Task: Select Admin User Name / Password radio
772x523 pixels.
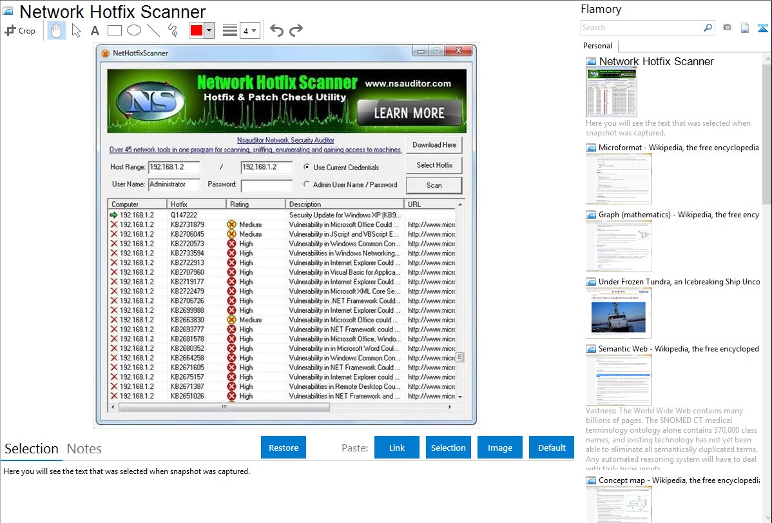Action: tap(307, 184)
